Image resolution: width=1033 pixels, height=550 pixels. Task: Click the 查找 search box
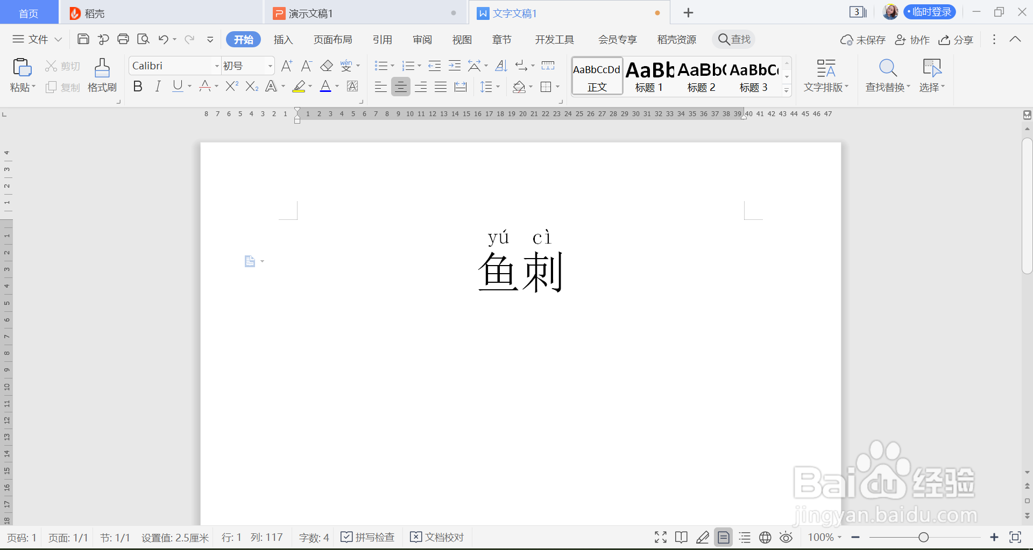734,39
